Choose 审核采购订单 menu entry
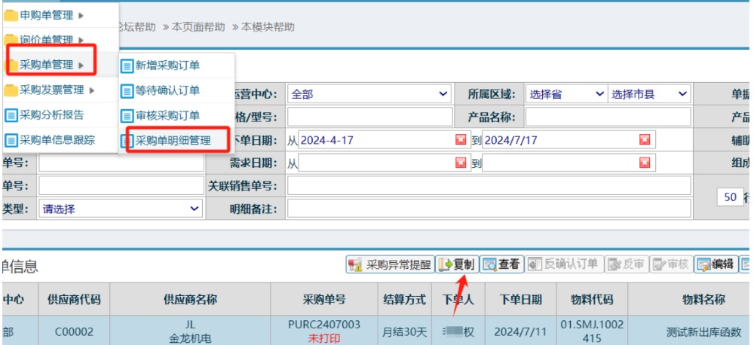 tap(167, 115)
